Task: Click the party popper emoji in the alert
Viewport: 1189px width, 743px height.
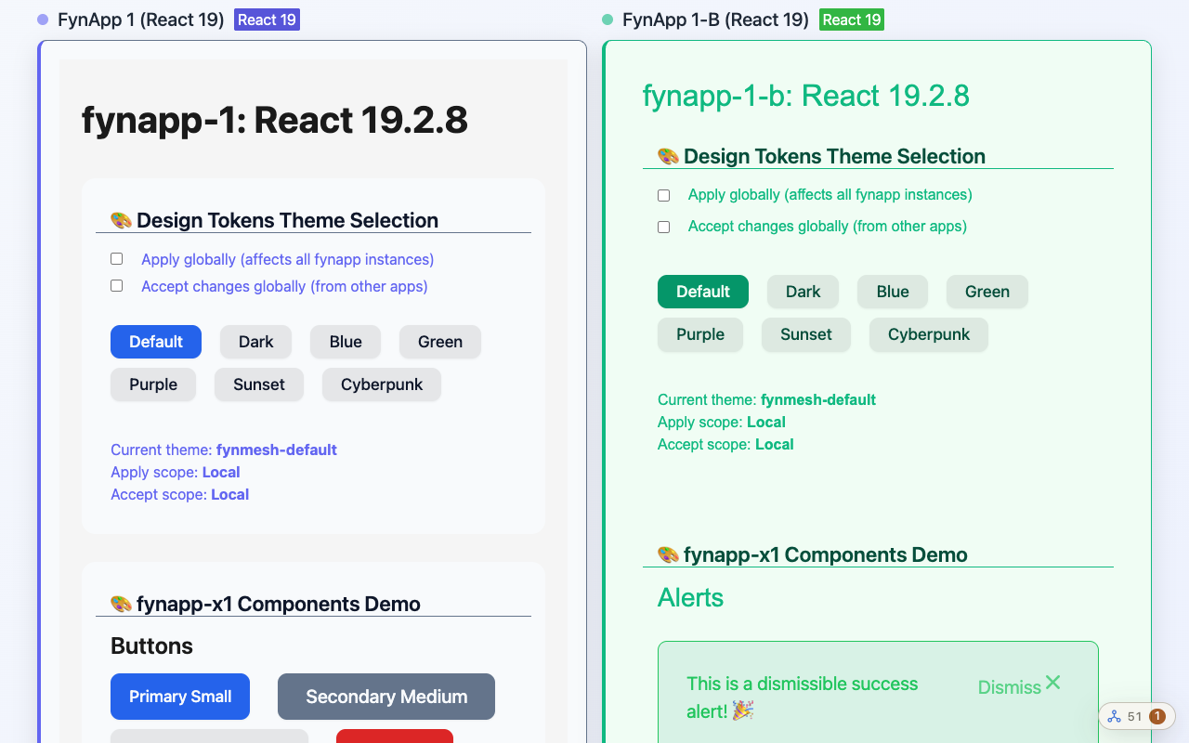Action: (x=743, y=711)
